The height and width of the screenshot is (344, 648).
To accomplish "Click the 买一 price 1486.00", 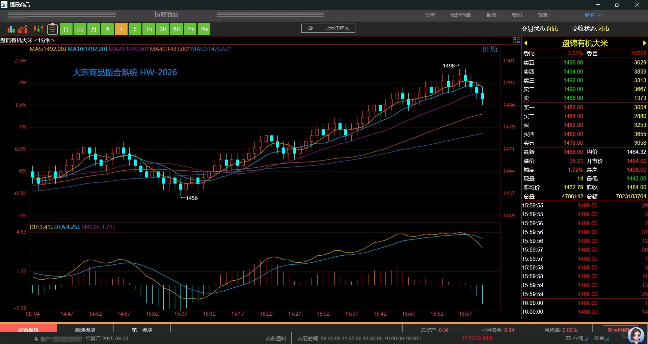I will click(x=573, y=107).
